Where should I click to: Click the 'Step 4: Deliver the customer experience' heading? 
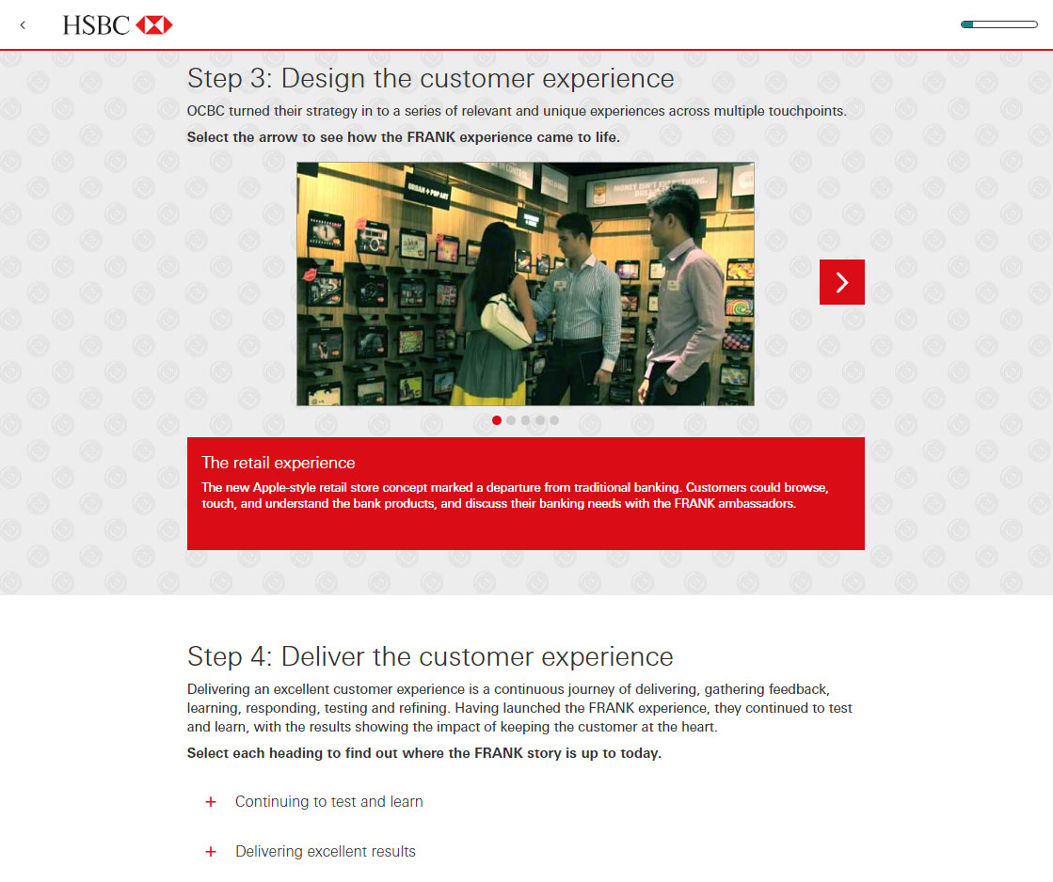pyautogui.click(x=430, y=656)
